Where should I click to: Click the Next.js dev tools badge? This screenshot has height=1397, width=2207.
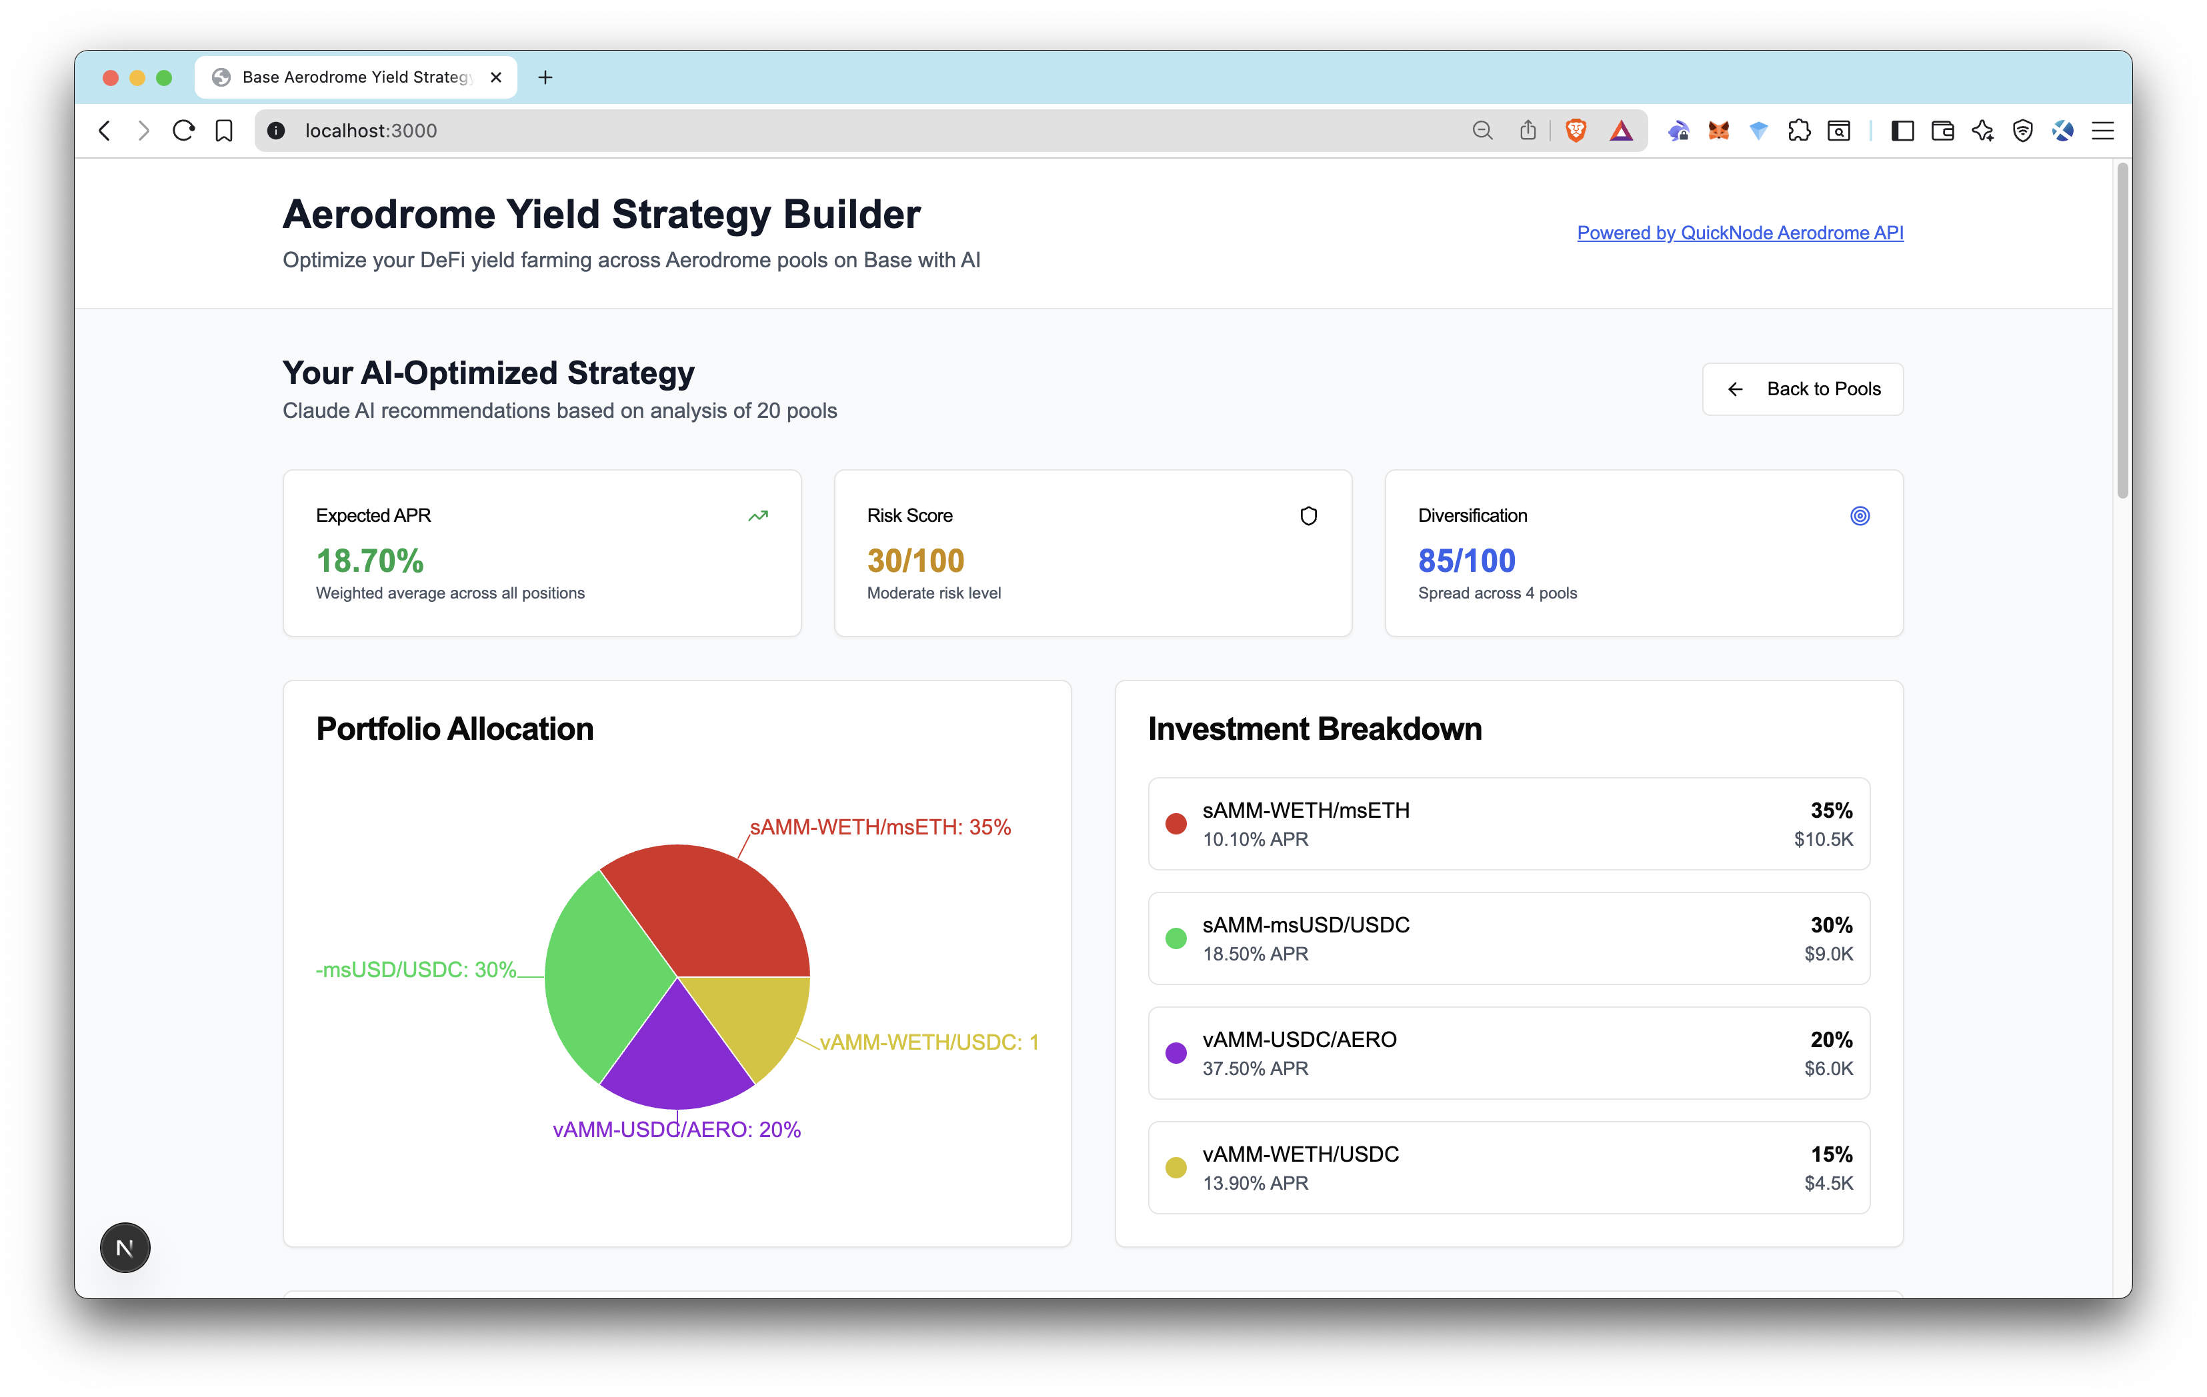[x=125, y=1248]
